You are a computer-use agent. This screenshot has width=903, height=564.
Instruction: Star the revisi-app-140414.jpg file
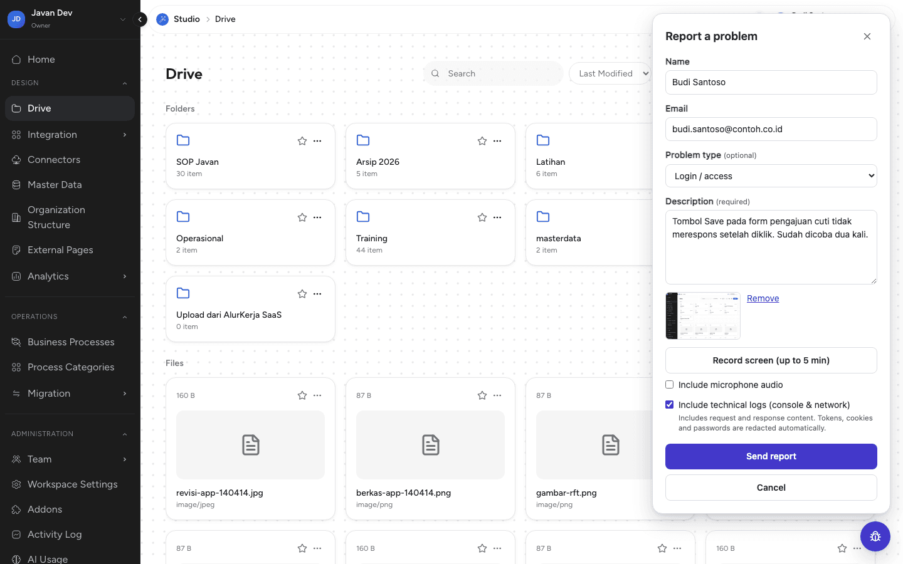click(302, 395)
